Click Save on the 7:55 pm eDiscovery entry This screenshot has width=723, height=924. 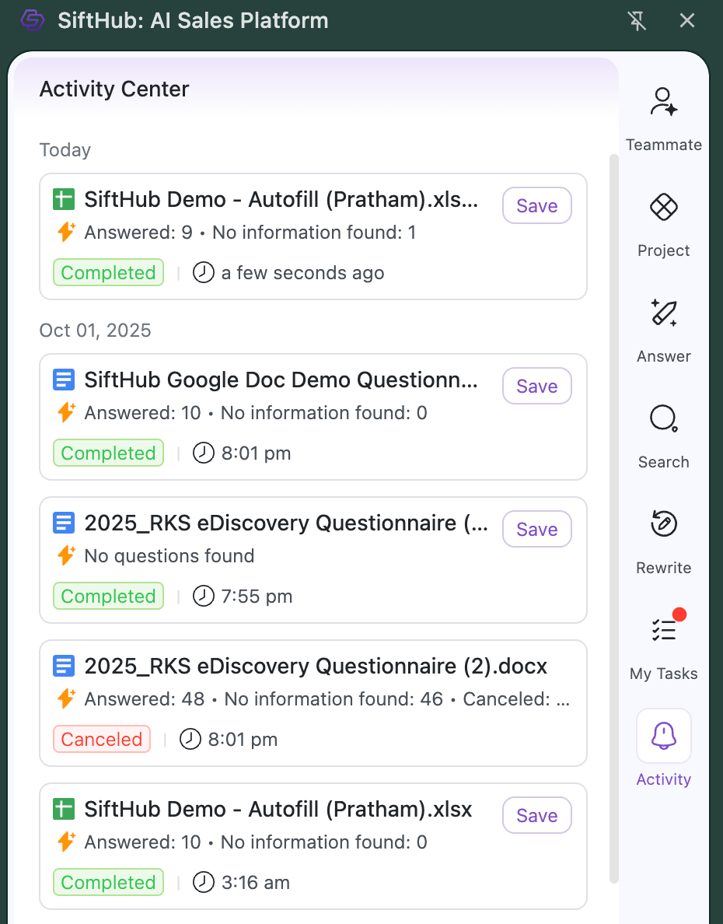click(536, 530)
